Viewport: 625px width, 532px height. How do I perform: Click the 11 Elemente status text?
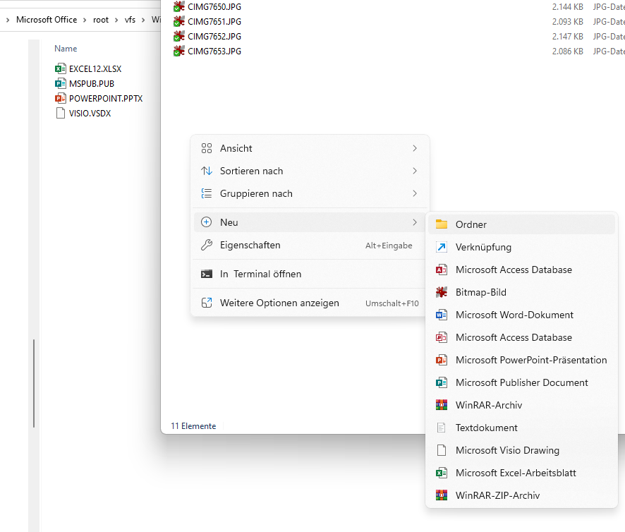pos(193,426)
